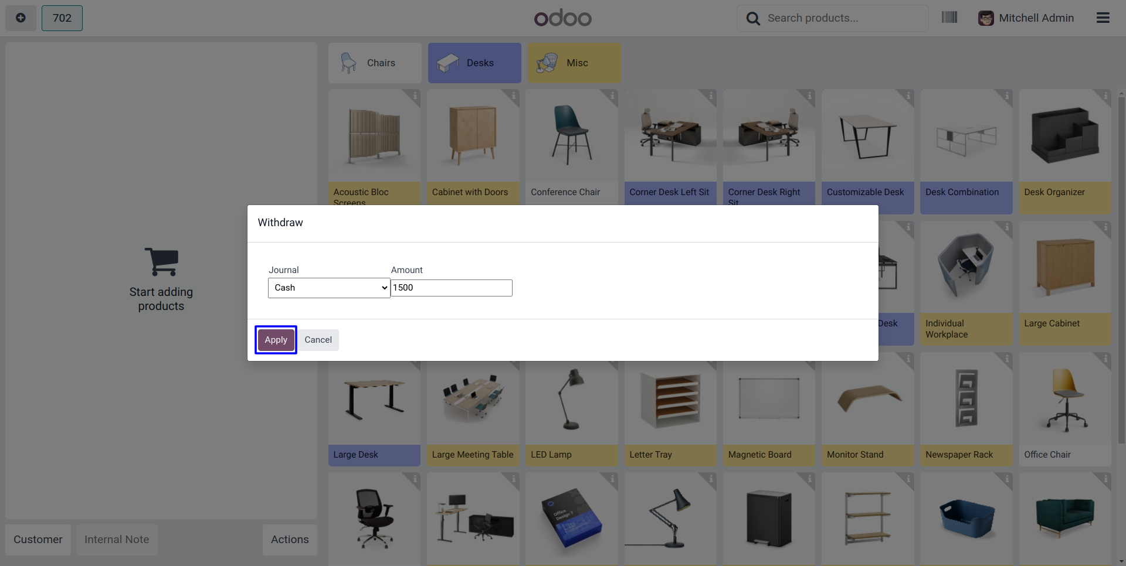Open the Actions menu

click(x=290, y=540)
